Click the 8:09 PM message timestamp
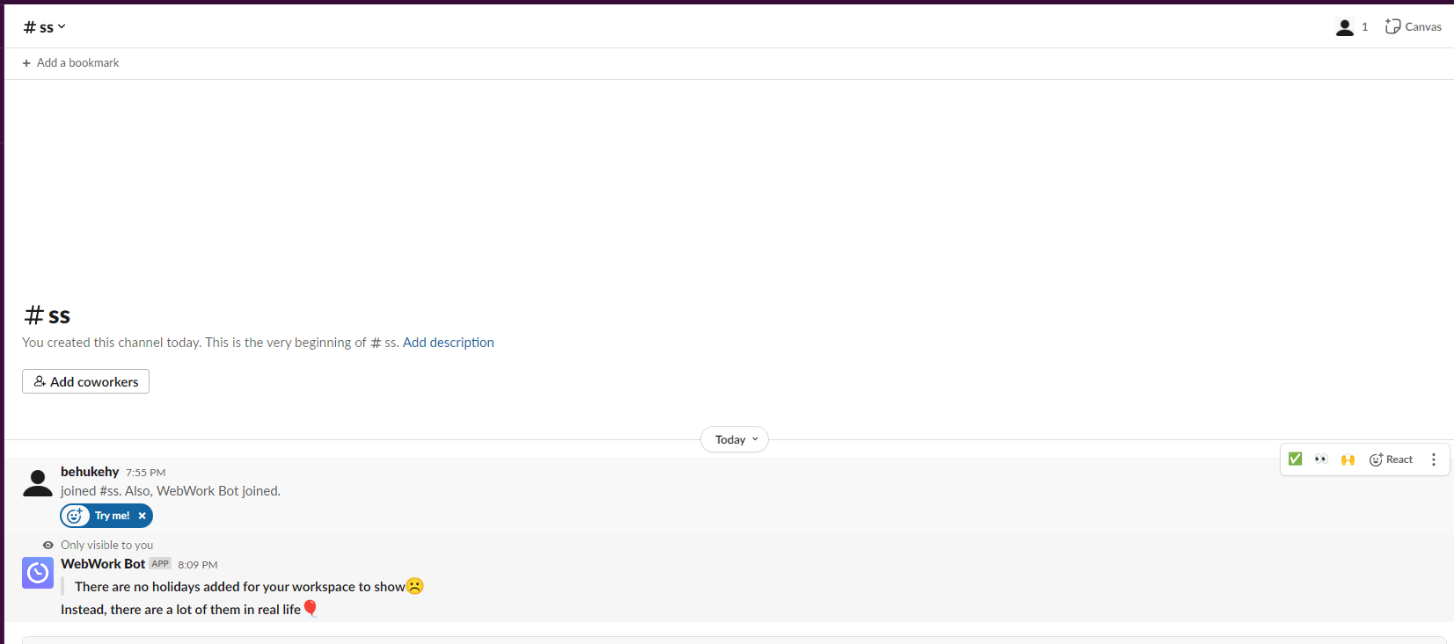Viewport: 1454px width, 644px height. click(x=197, y=565)
